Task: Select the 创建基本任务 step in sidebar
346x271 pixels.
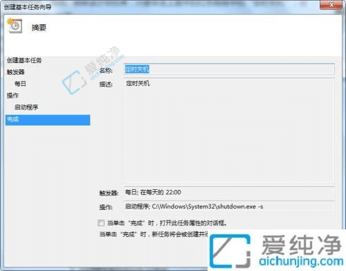Action: pos(24,60)
